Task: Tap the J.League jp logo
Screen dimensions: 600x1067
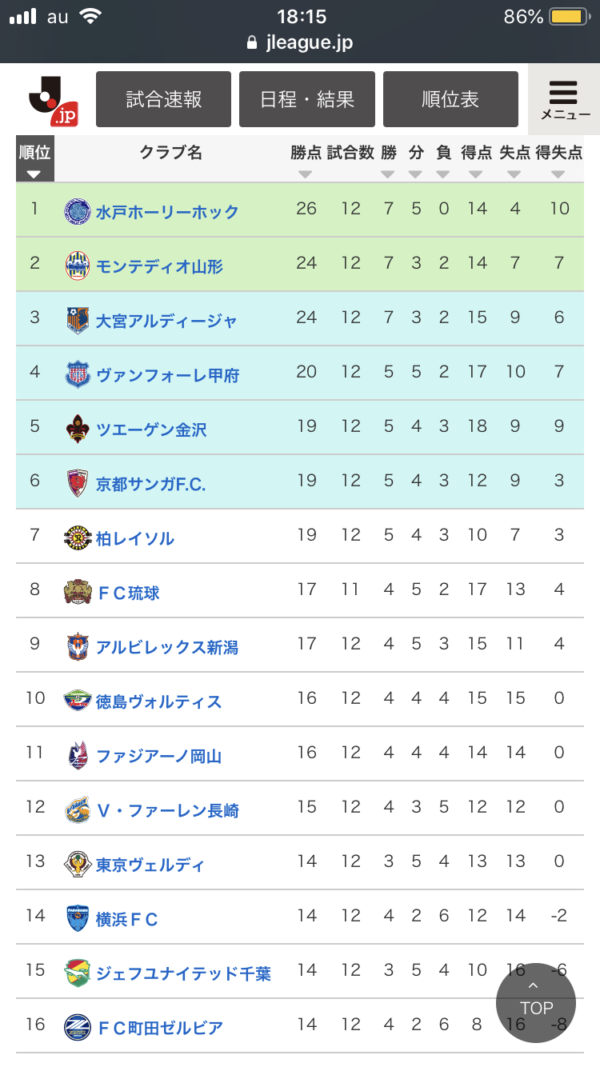Action: (x=54, y=100)
